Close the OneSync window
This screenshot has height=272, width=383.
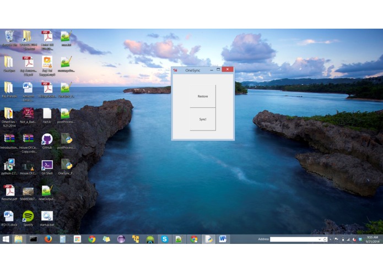pyautogui.click(x=228, y=69)
